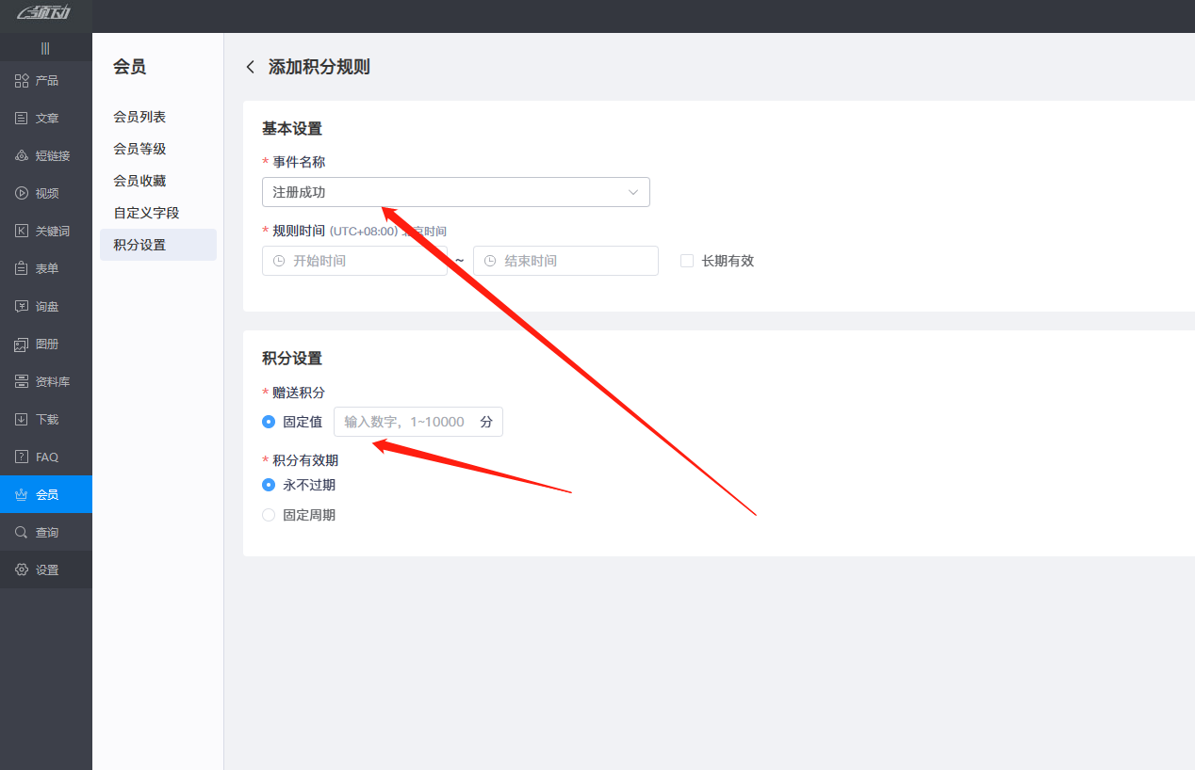Click the 设置 gear icon in sidebar
This screenshot has height=770, width=1195.
(x=45, y=569)
